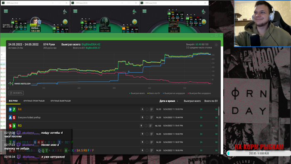This screenshot has height=164, width=291.
Task: Click R replayer icon for 11:19:44 PM hand
Action: 142,117
